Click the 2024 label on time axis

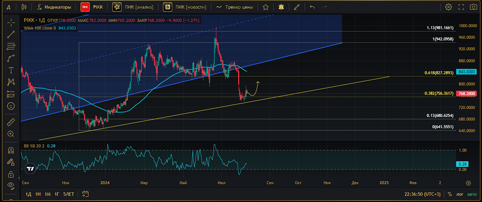[104, 183]
